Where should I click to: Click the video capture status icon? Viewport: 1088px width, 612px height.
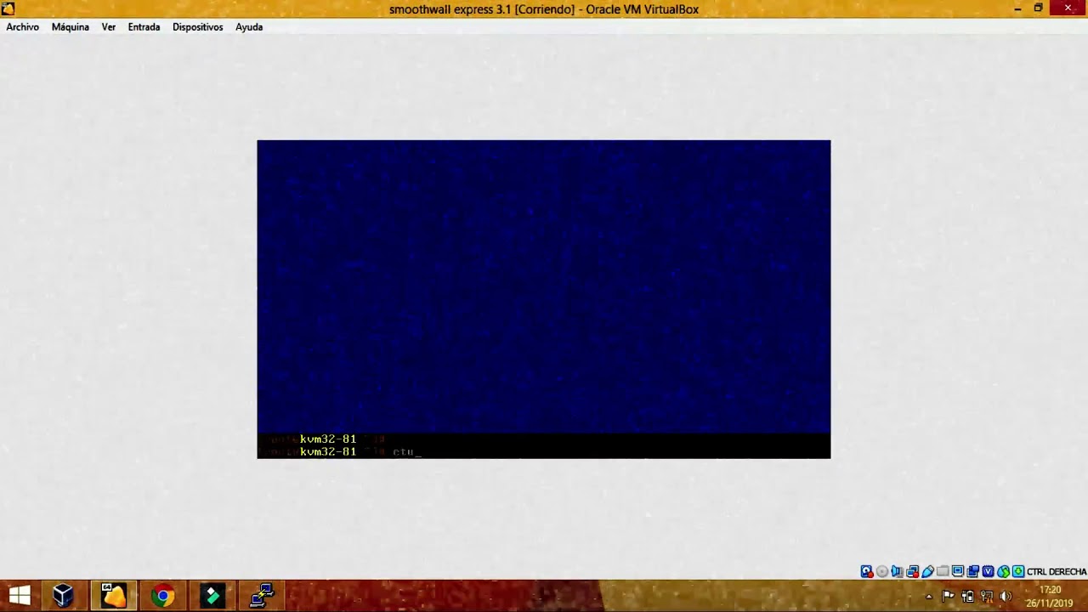click(x=973, y=571)
